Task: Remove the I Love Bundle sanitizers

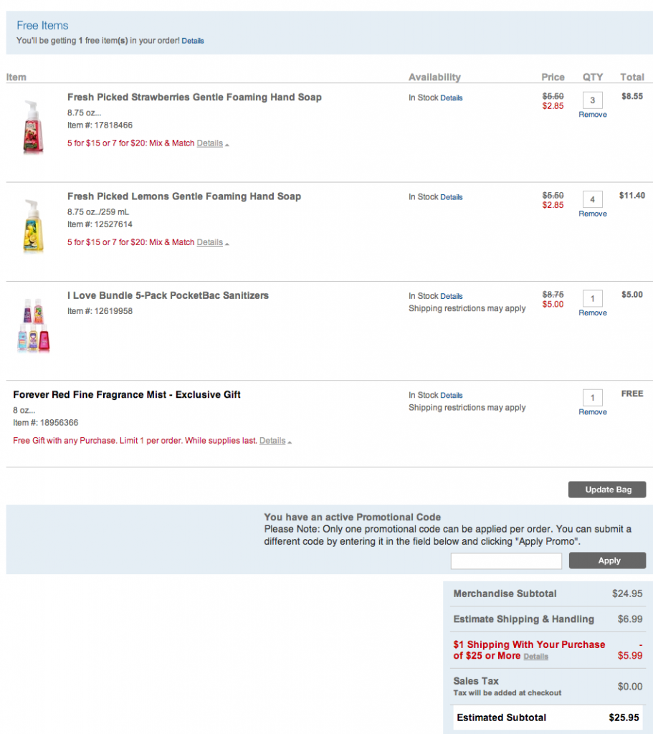Action: coord(592,311)
